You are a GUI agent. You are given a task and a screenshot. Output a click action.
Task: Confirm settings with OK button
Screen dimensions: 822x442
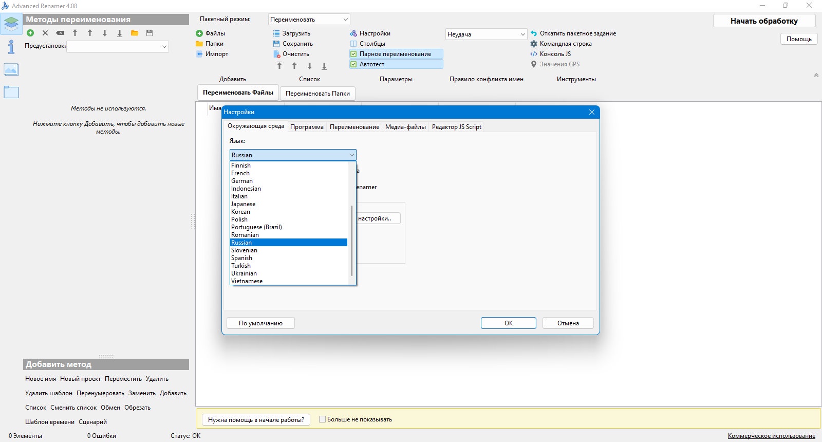tap(509, 323)
